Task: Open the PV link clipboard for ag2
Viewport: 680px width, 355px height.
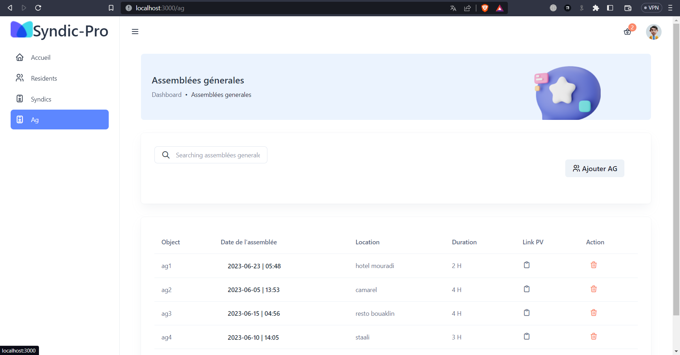Action: (527, 289)
